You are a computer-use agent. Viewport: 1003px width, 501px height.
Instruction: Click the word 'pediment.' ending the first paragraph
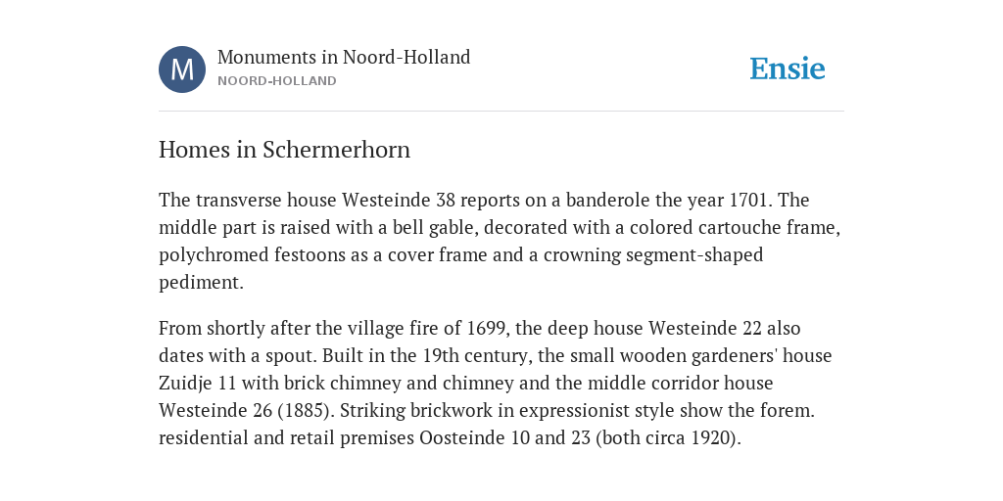pos(202,283)
